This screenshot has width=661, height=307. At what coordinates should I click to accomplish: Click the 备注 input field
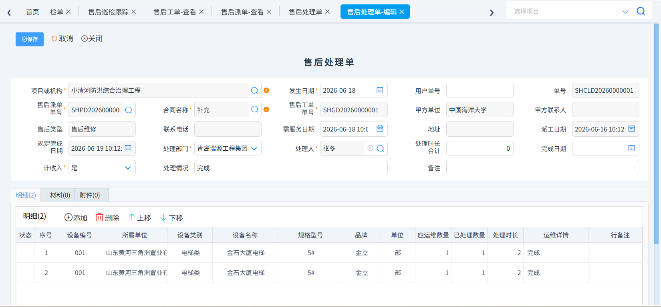tap(543, 167)
